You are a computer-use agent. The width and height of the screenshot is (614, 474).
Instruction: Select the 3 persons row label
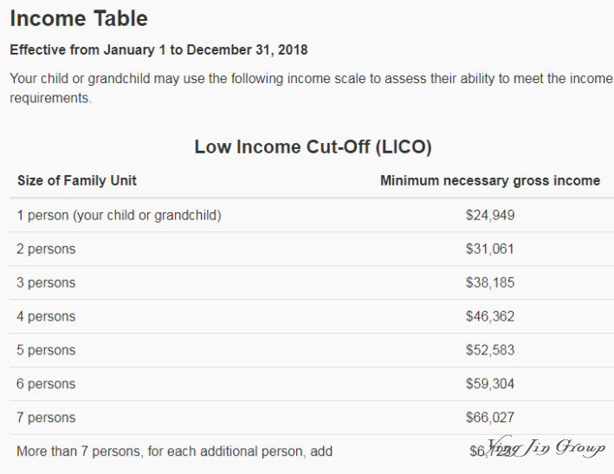46,282
